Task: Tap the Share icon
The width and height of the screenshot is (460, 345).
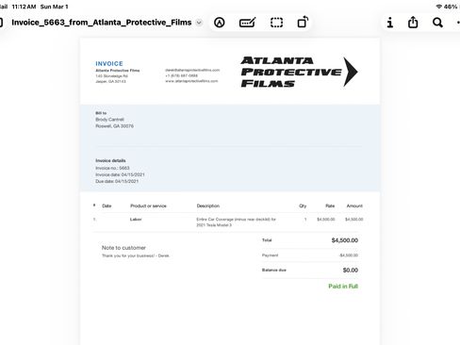Action: click(413, 23)
